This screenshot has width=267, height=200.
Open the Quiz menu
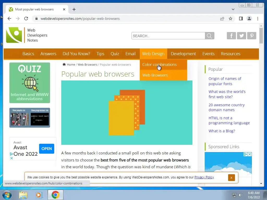115,54
